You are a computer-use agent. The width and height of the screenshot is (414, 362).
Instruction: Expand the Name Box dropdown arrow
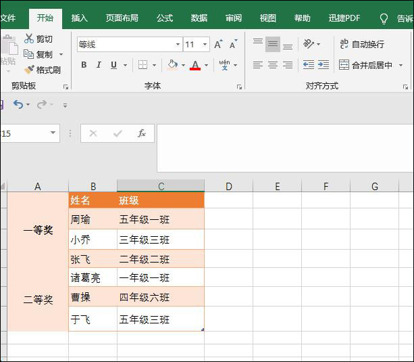coord(53,133)
